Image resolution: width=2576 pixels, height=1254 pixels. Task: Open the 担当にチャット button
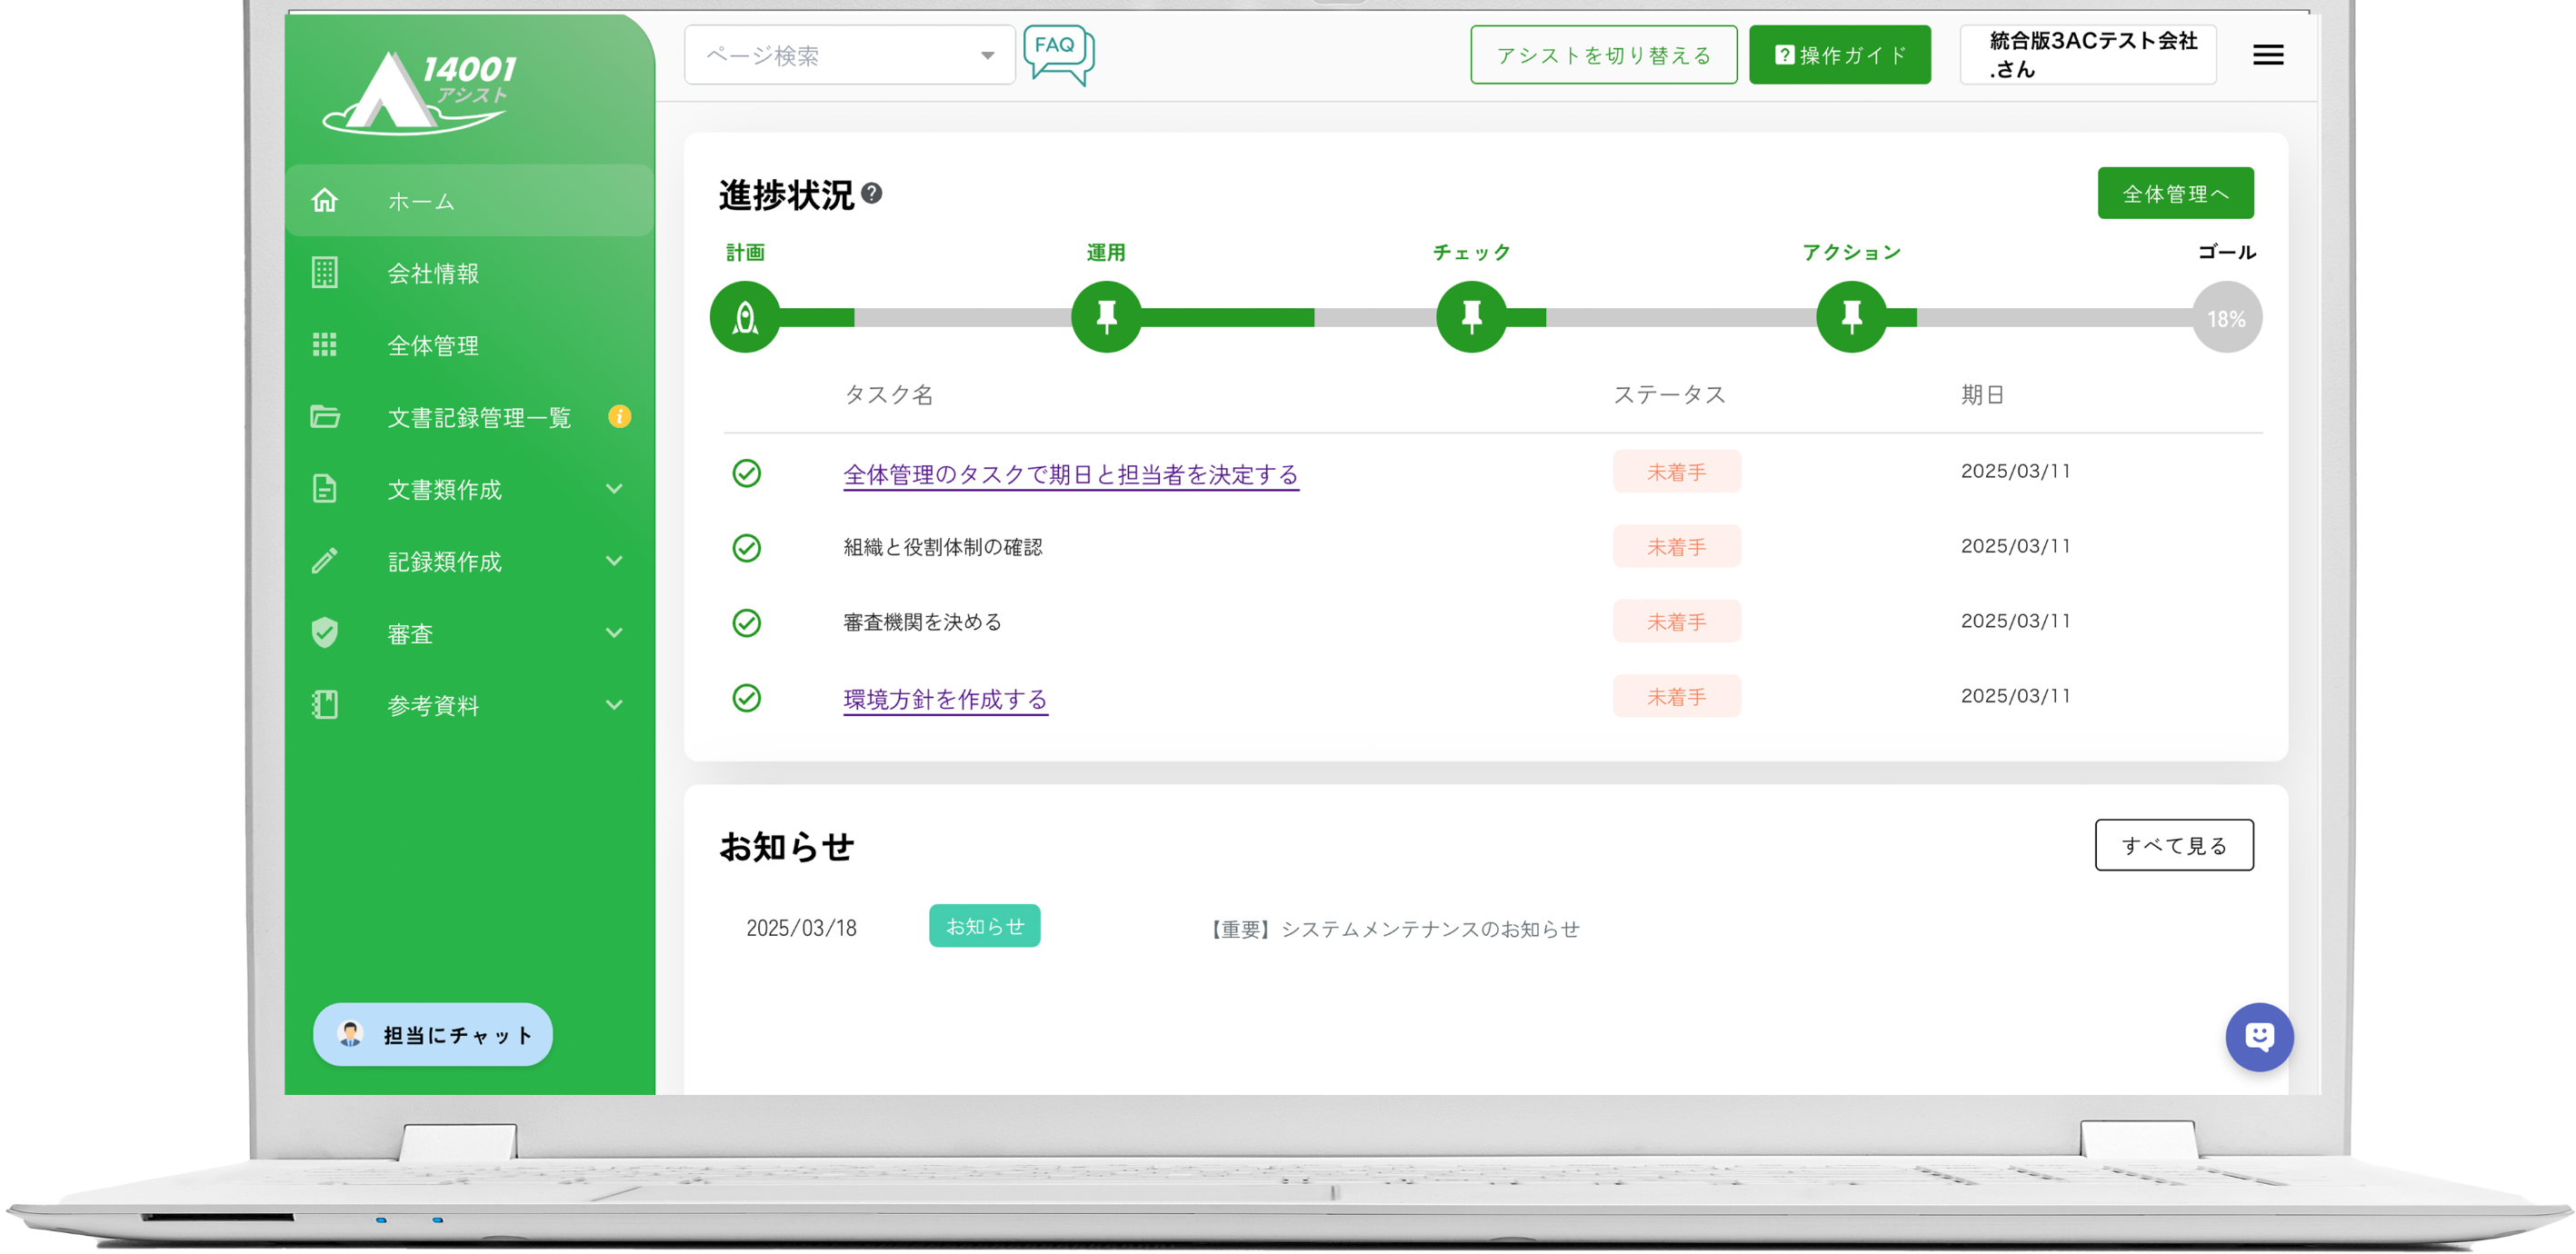tap(432, 1034)
